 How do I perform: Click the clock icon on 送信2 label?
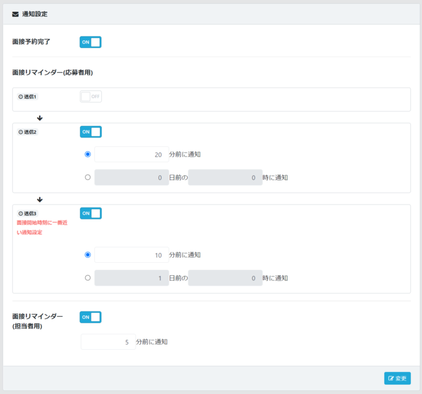tap(21, 132)
